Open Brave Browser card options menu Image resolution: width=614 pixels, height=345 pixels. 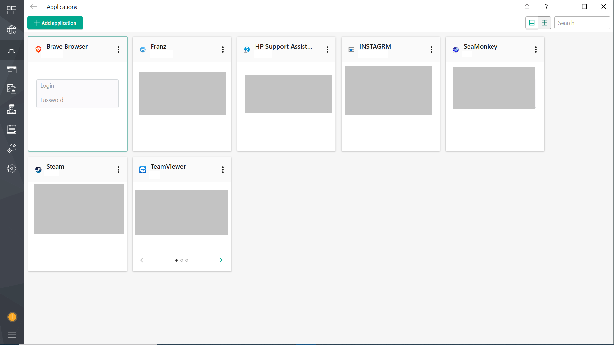click(x=118, y=50)
